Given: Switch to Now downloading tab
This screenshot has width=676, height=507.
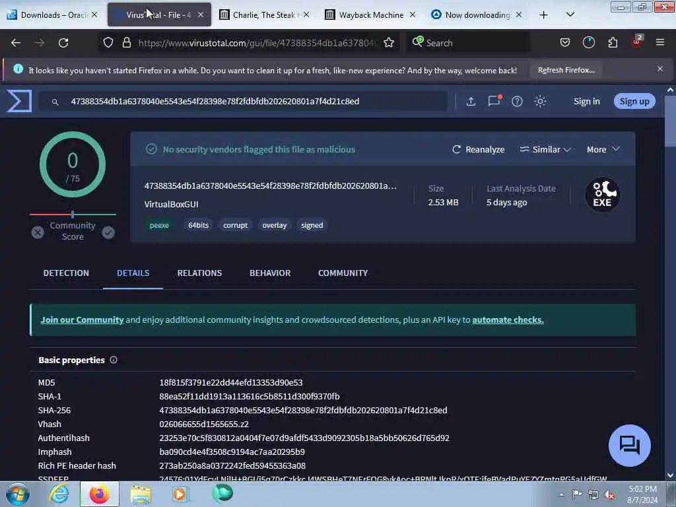Looking at the screenshot, I should coord(477,15).
